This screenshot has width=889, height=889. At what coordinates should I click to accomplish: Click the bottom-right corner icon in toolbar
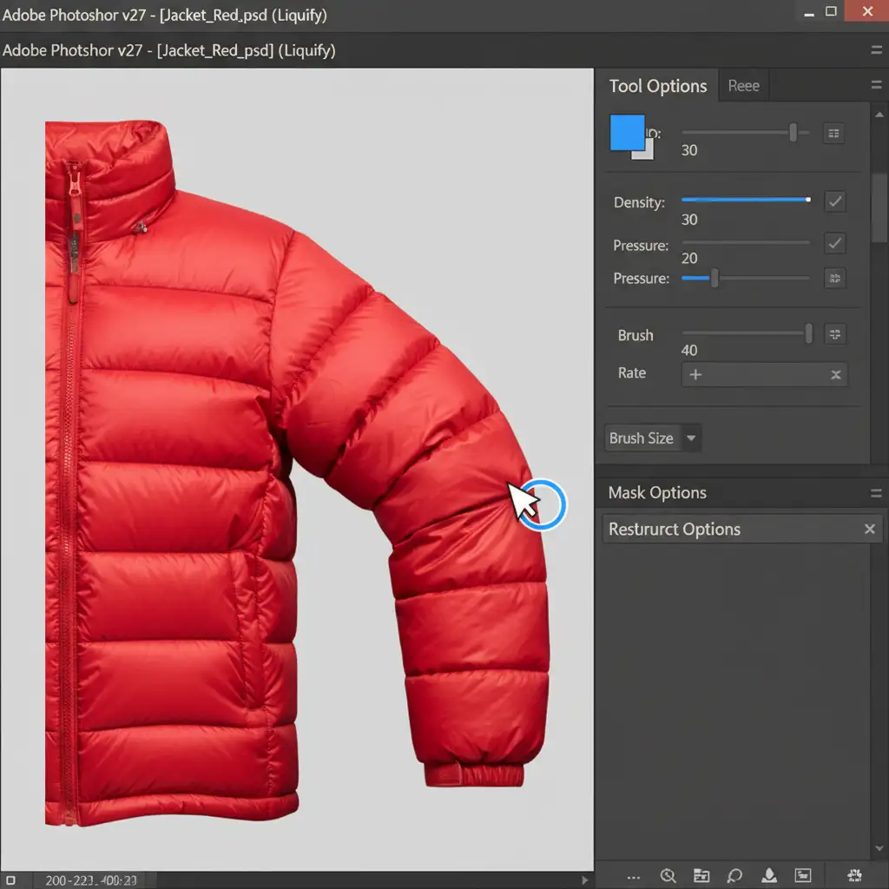click(x=853, y=875)
